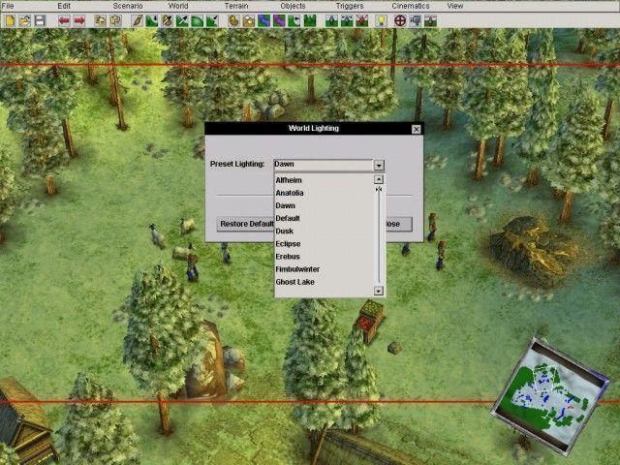The height and width of the screenshot is (465, 620).
Task: Open the Cinematics menu
Action: (410, 6)
